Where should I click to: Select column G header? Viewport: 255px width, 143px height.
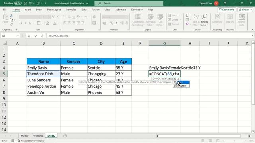(165, 43)
